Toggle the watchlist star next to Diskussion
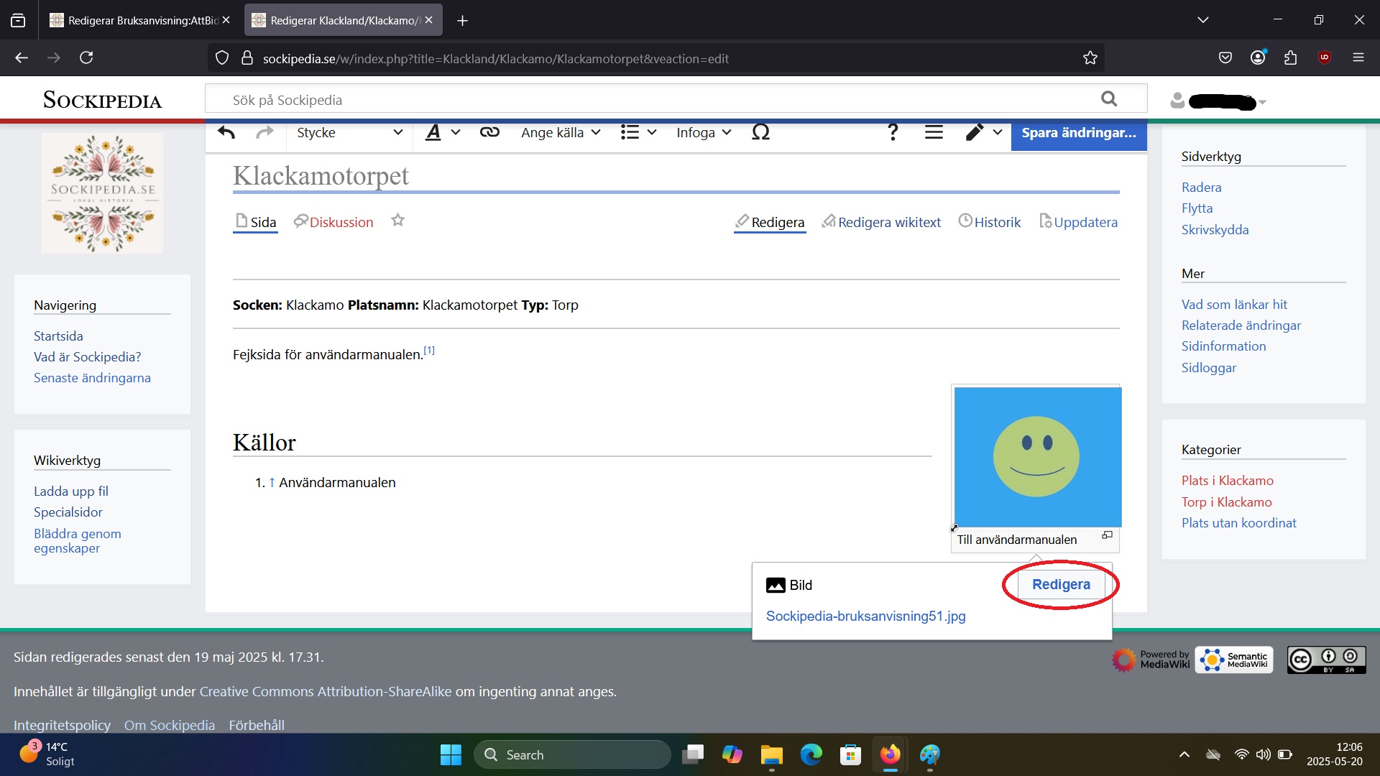Screen dimensions: 1380x776 click(x=397, y=221)
